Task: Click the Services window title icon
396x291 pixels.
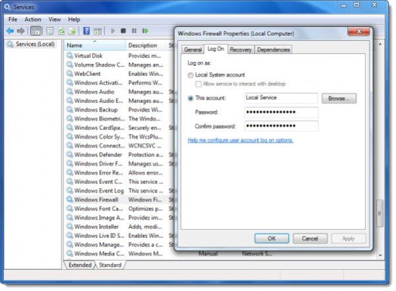Action: tap(7, 7)
